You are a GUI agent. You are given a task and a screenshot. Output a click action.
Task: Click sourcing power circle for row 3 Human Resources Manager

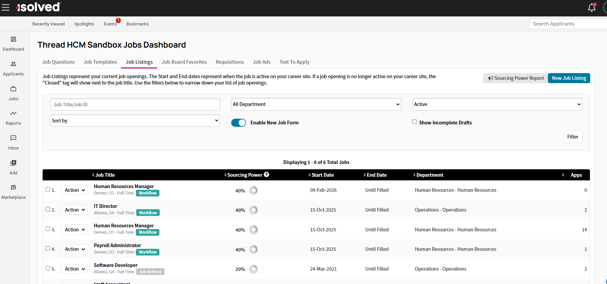pos(254,230)
